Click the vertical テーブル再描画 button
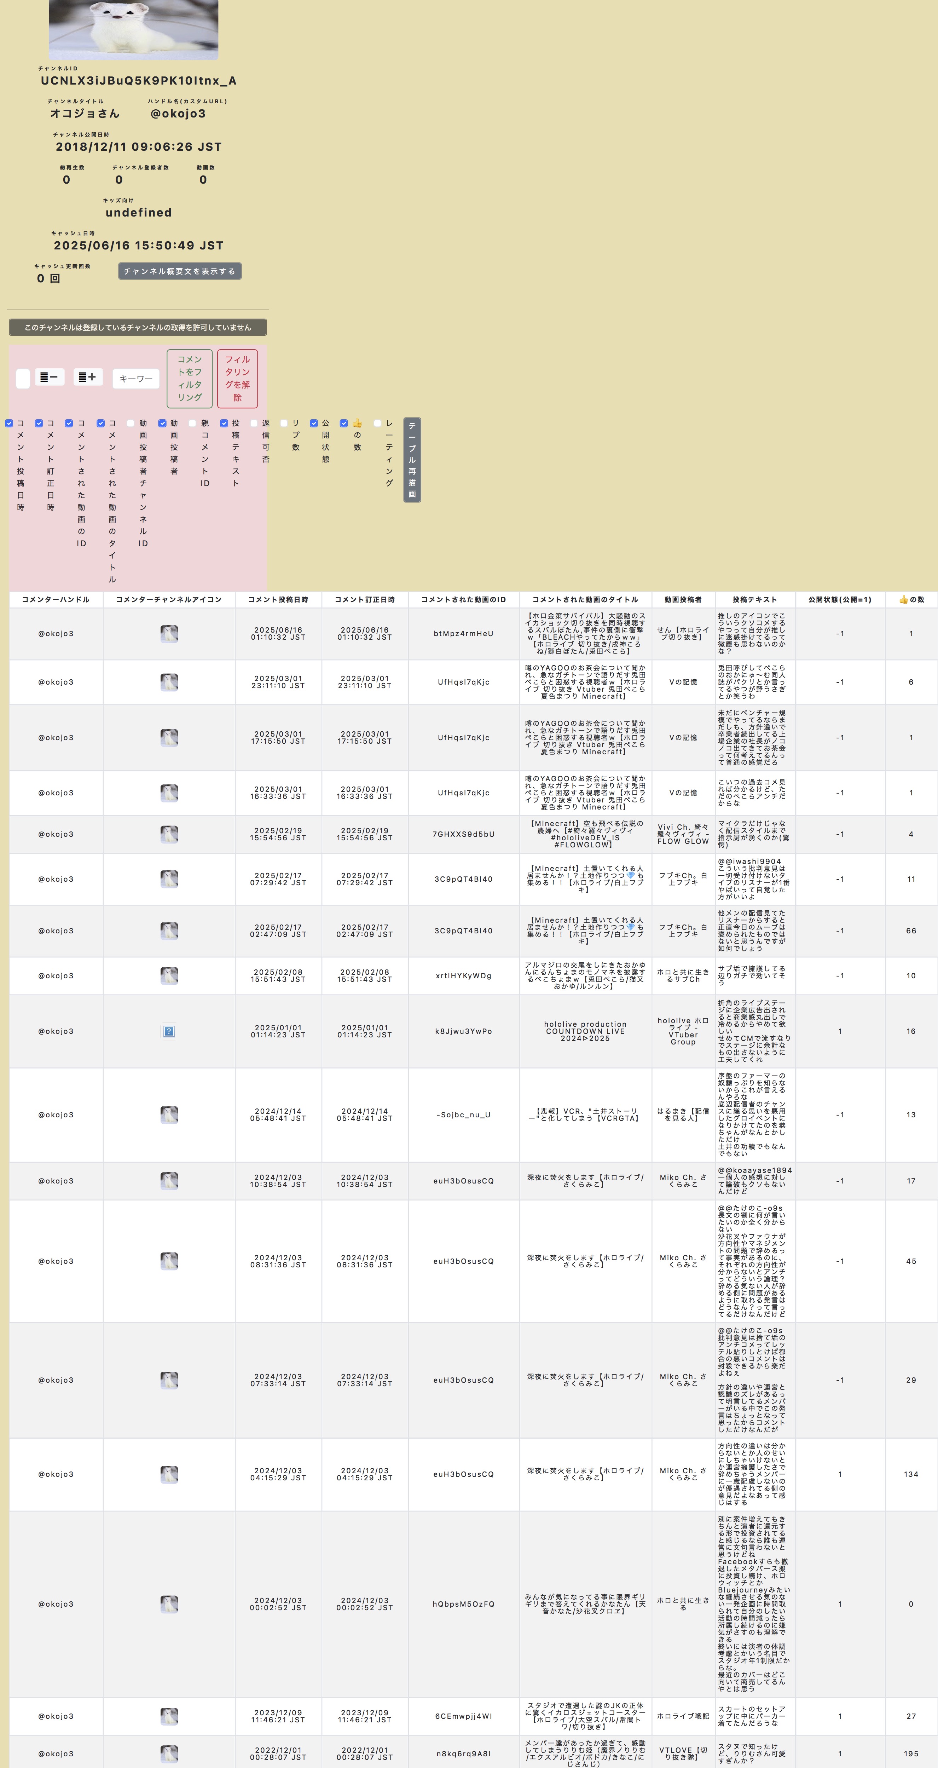Viewport: 938px width, 1768px height. pyautogui.click(x=412, y=460)
